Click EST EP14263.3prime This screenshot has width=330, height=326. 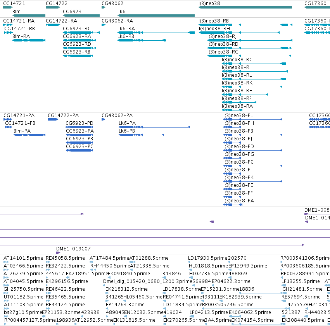[125, 305]
